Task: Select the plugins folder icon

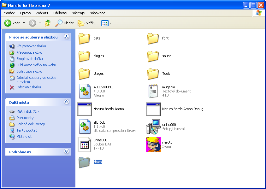Action: coord(84,56)
